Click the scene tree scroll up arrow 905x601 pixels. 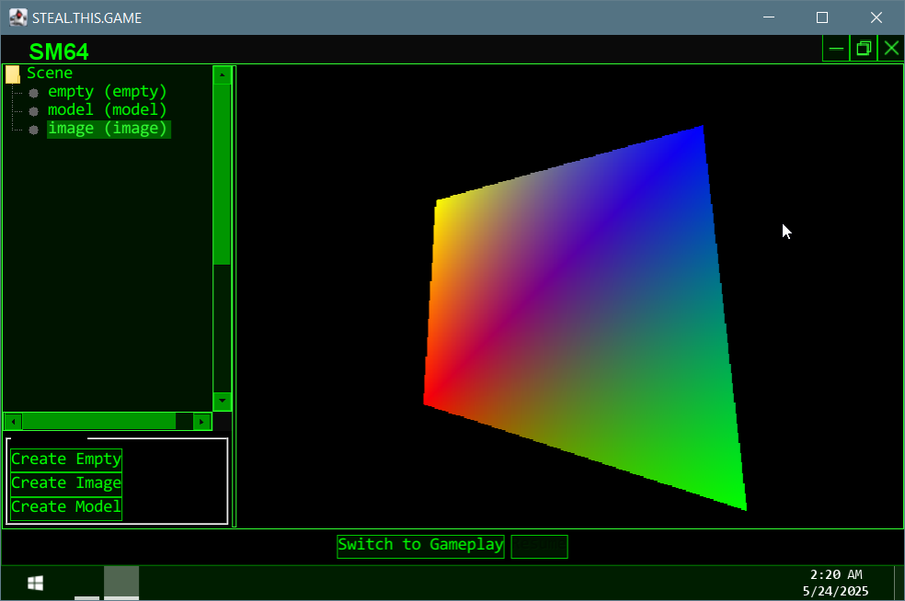click(222, 75)
